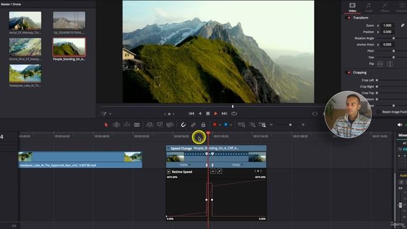Select the Seealpsee_Lake clip on the timeline

(x=80, y=160)
